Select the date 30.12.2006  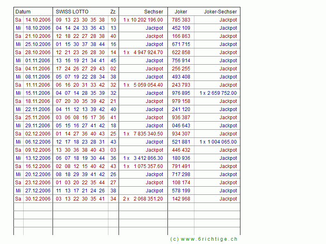(38, 199)
